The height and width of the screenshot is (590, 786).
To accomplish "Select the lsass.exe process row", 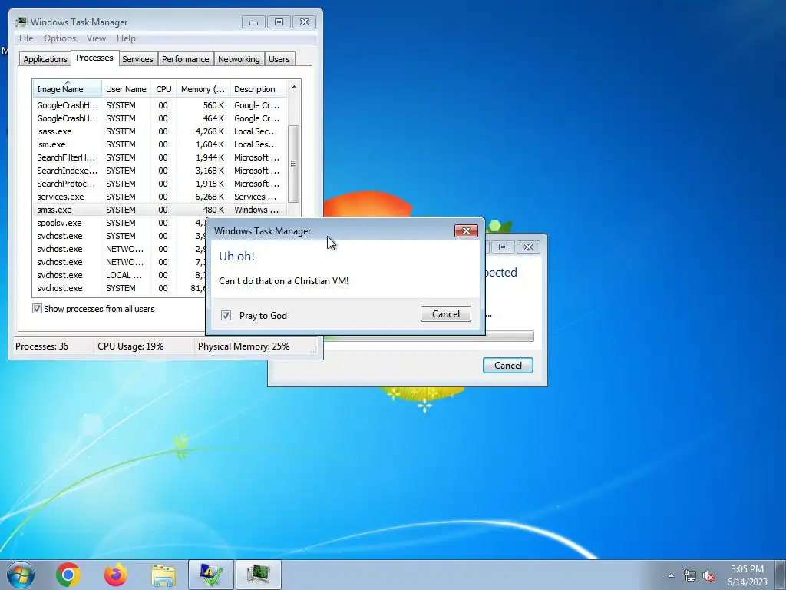I will coord(160,131).
